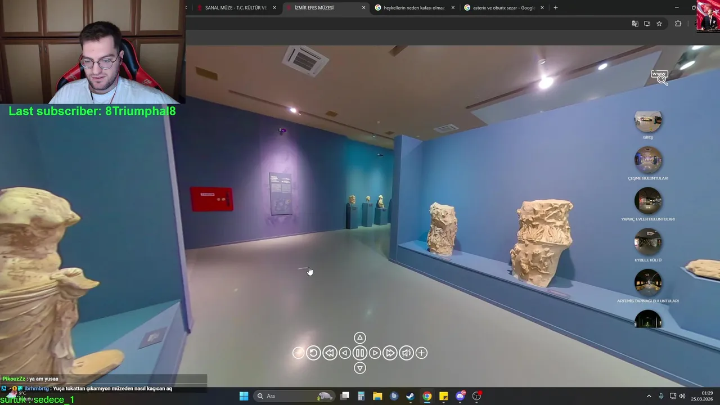Open Discord from the taskbar
Screen dimensions: 720x405
(x=460, y=396)
